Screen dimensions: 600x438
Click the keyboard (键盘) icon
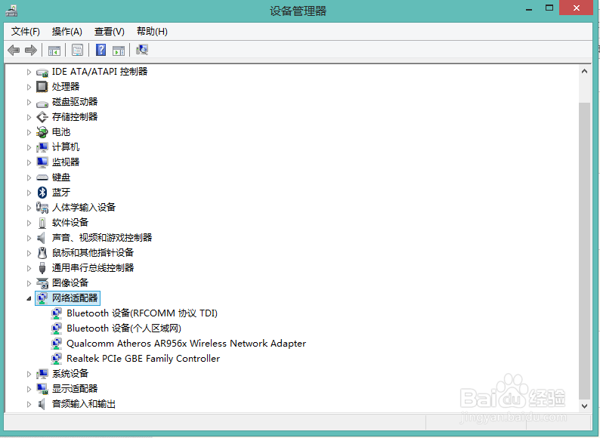pos(42,177)
